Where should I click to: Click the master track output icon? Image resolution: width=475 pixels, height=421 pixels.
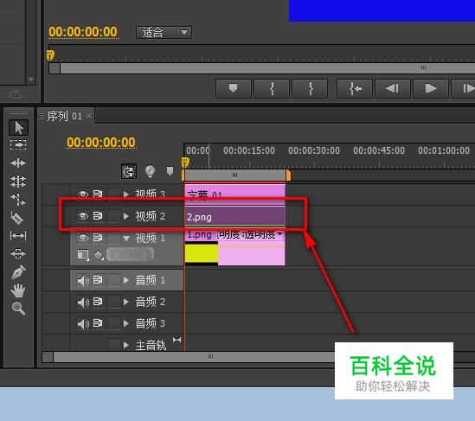(x=177, y=340)
